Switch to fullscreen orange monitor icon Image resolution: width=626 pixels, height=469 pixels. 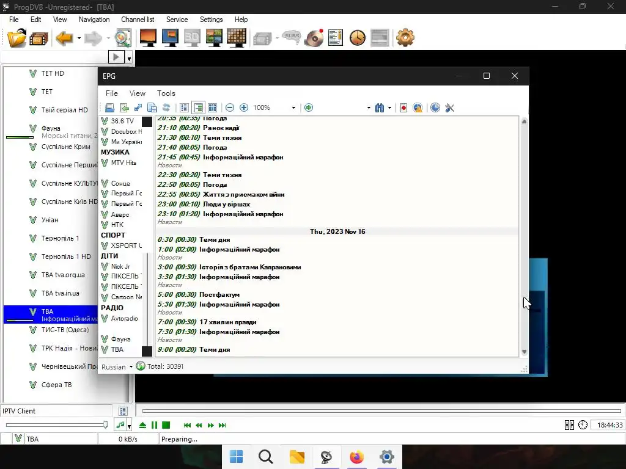[148, 38]
